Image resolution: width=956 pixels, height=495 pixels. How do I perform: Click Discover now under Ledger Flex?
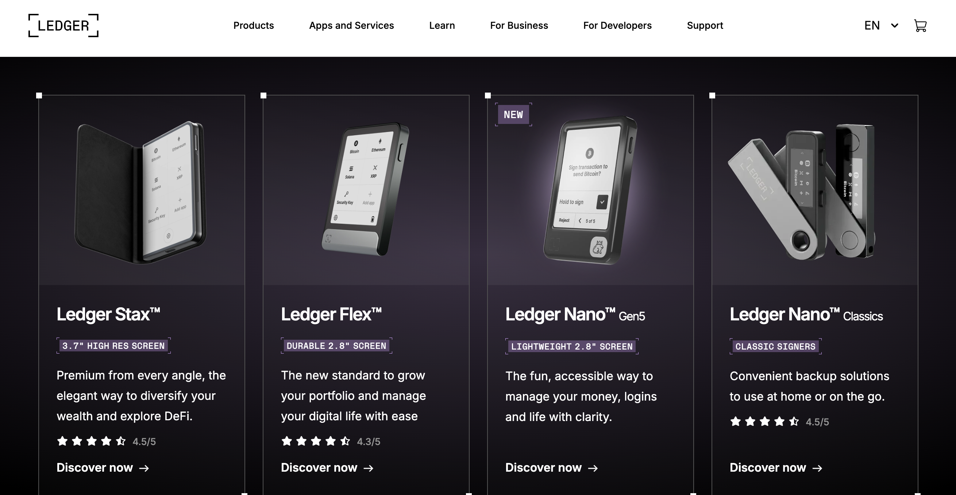327,468
